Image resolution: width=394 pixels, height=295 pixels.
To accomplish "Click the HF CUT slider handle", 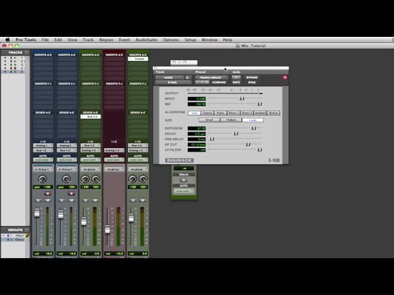I will tap(247, 144).
